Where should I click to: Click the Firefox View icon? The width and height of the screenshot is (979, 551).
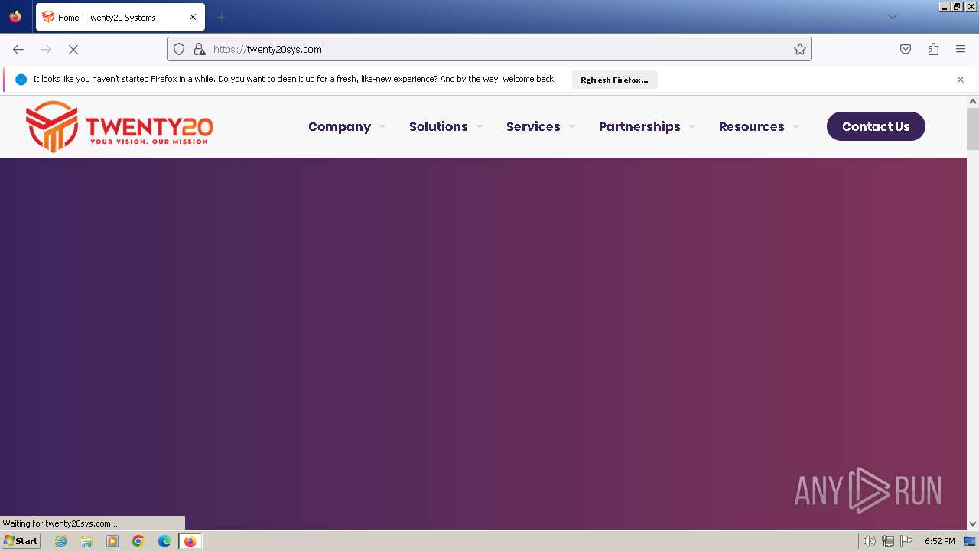tap(15, 17)
